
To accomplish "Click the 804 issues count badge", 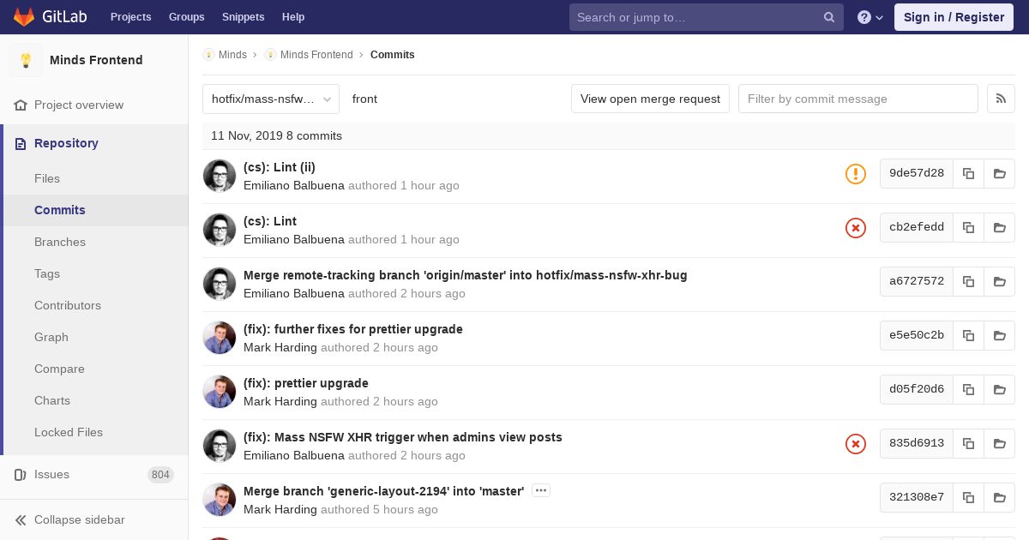I will click(160, 475).
